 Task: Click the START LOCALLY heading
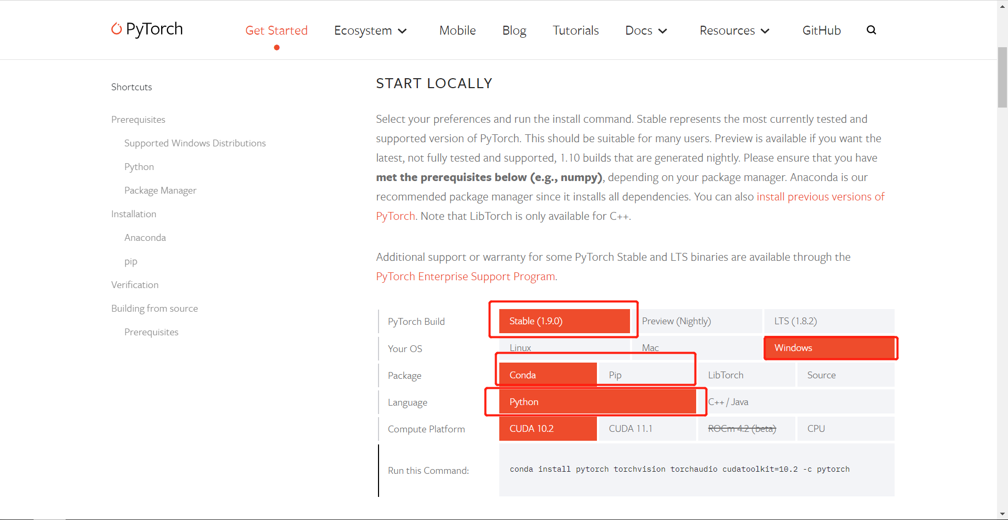coord(434,83)
